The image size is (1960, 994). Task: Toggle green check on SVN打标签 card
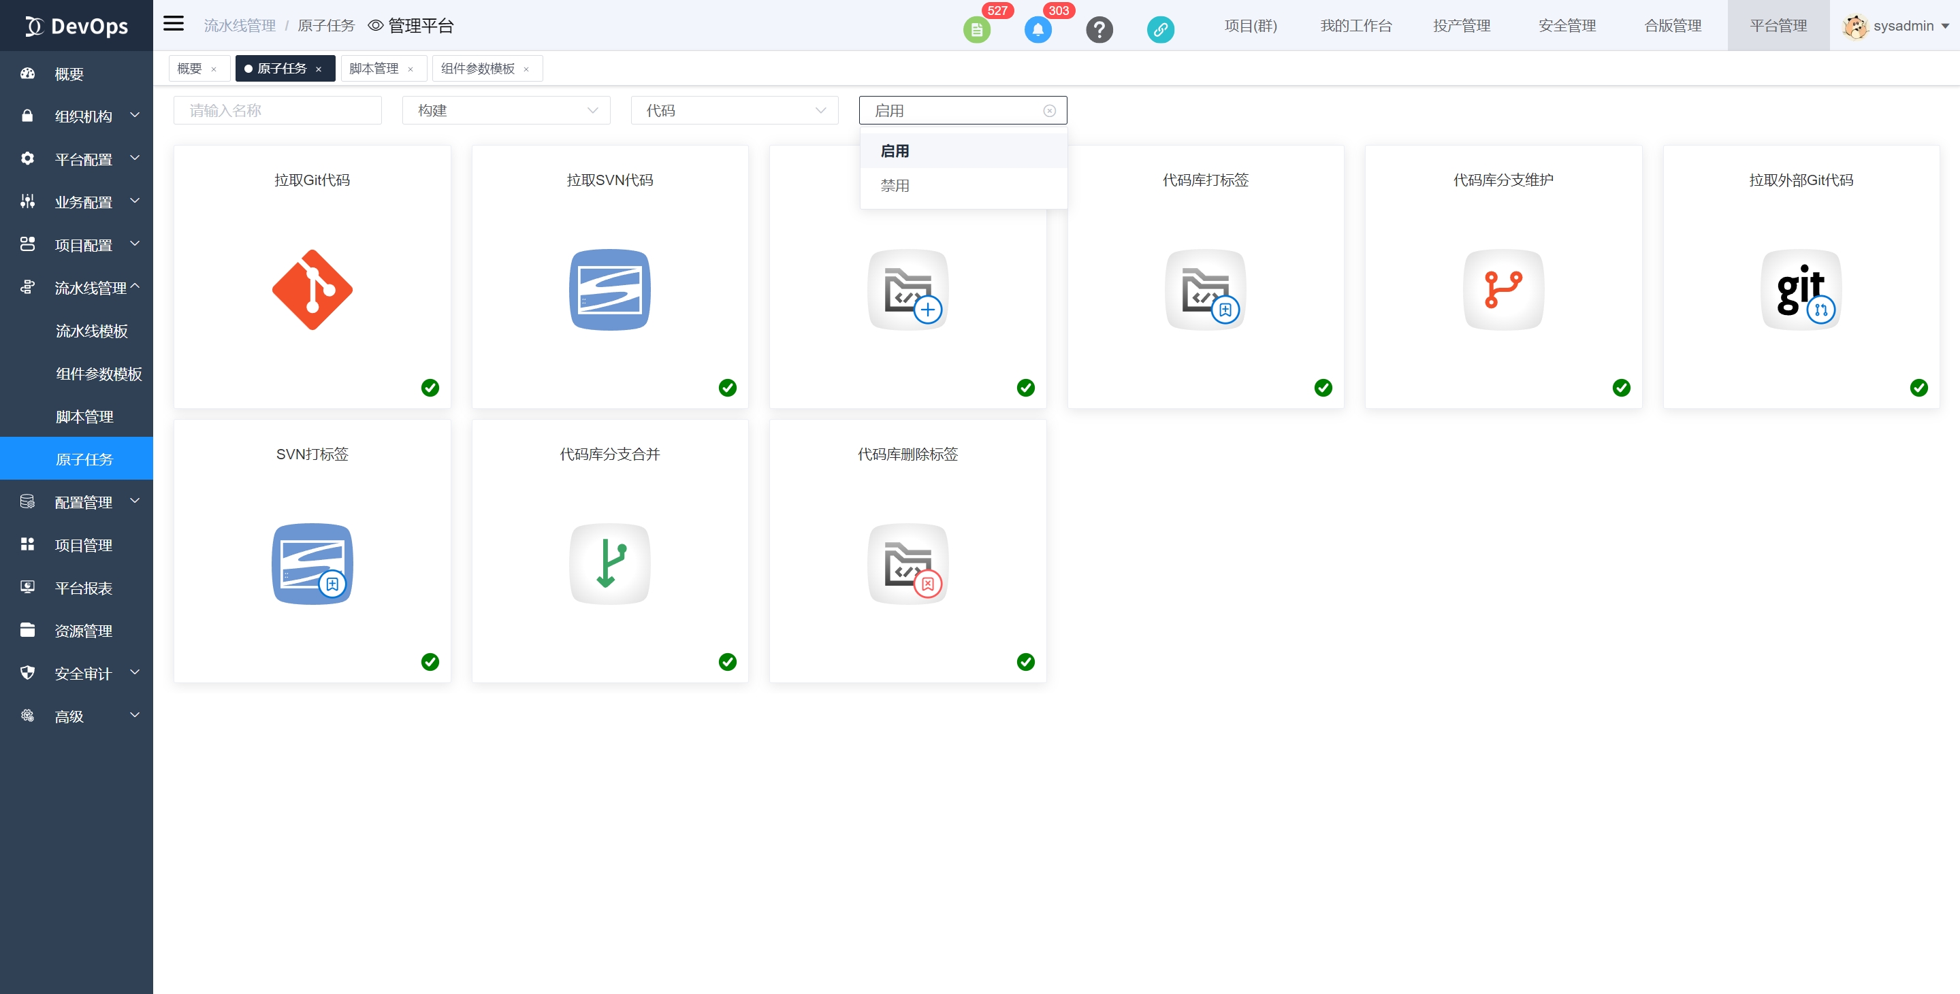(x=430, y=662)
